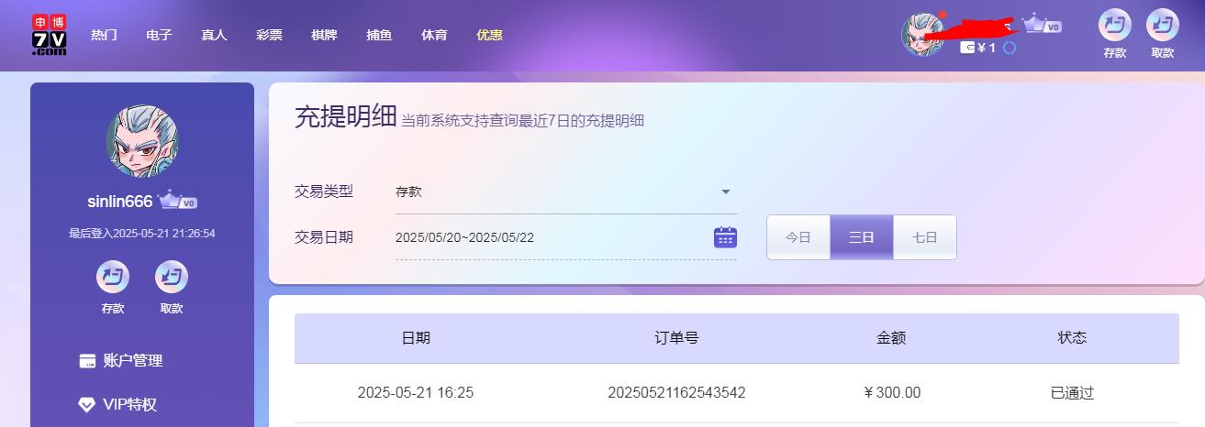Click order number 20250521162543542
The image size is (1205, 427).
click(x=677, y=393)
